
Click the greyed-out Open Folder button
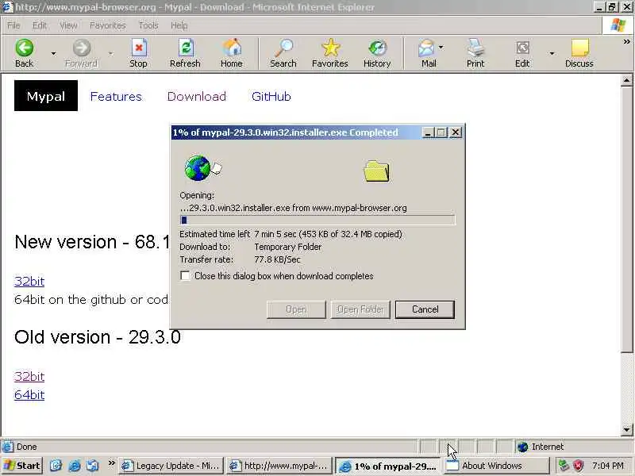tap(360, 309)
